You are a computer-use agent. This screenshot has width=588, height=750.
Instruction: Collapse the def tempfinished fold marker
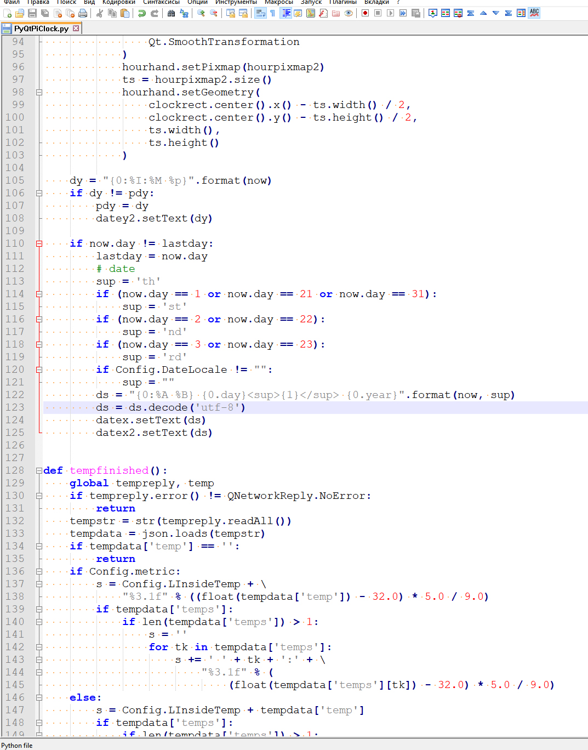coord(39,470)
